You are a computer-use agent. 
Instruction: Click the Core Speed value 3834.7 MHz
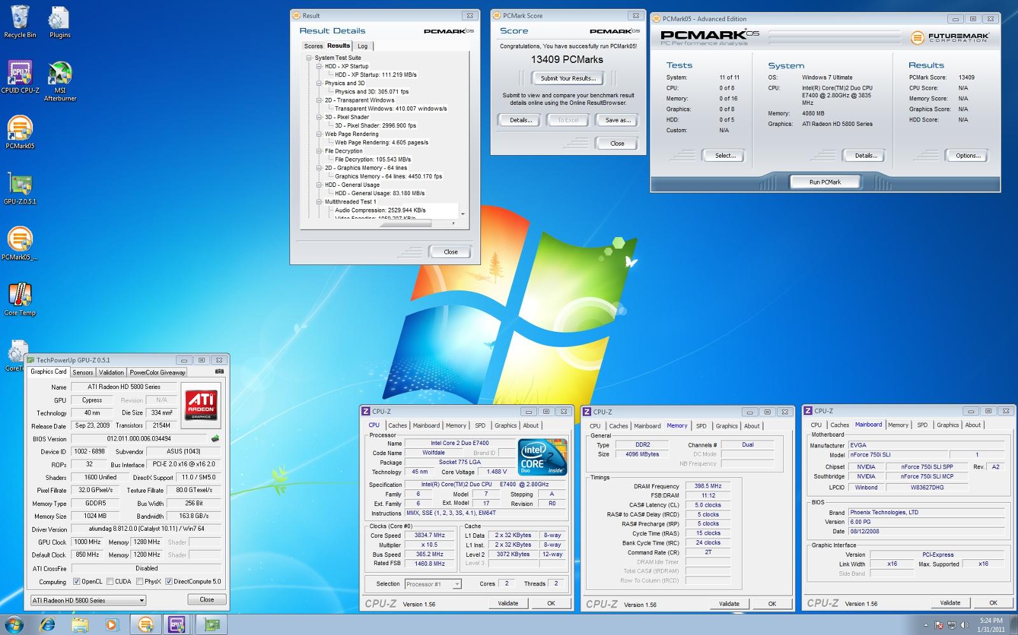coord(430,535)
